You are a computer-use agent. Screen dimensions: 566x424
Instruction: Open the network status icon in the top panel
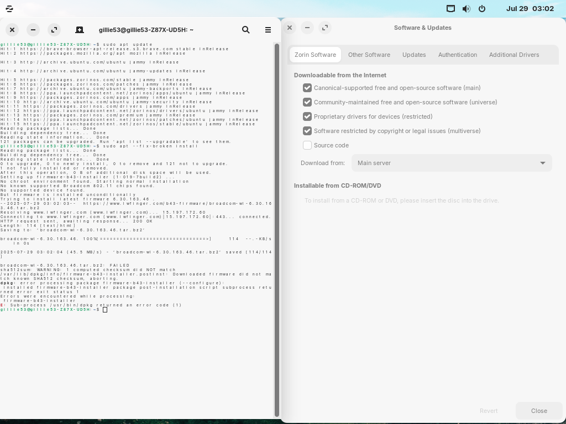click(450, 9)
